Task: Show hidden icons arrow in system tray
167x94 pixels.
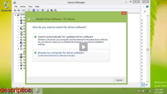Action: [135, 91]
